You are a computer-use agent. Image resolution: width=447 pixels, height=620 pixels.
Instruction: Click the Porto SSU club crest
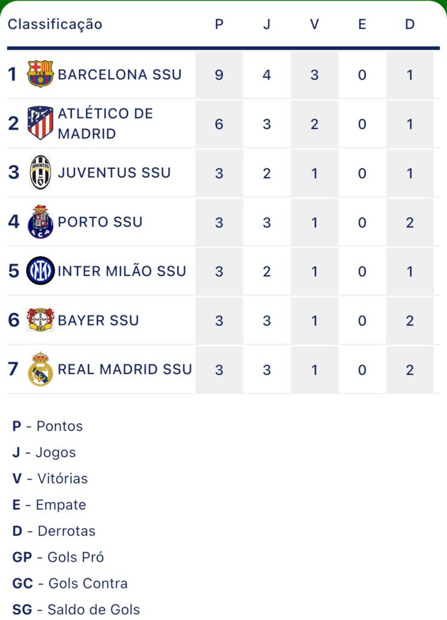41,222
